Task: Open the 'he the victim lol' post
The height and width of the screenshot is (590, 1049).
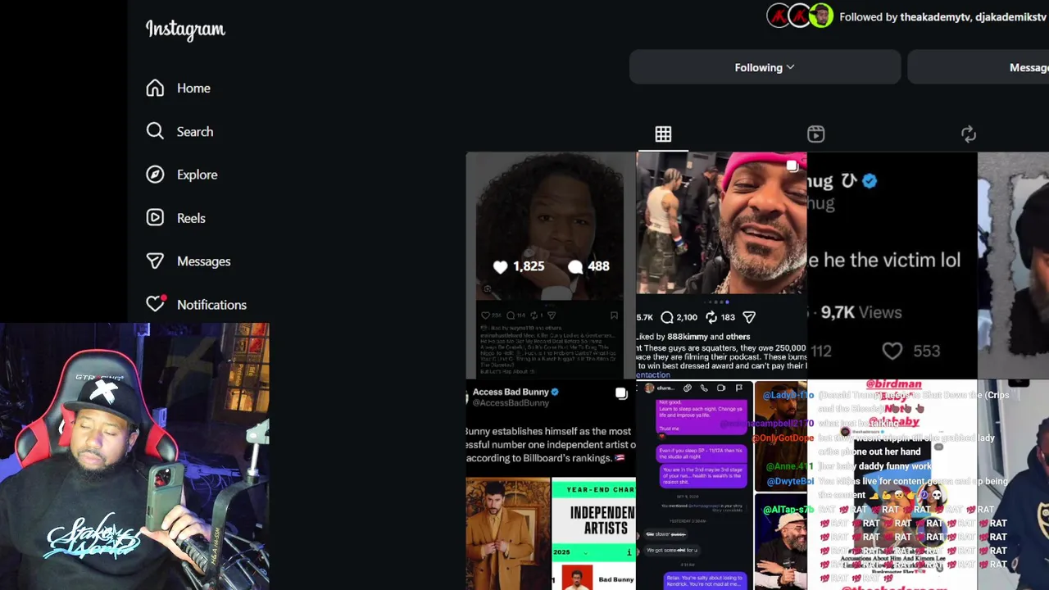Action: click(x=892, y=265)
